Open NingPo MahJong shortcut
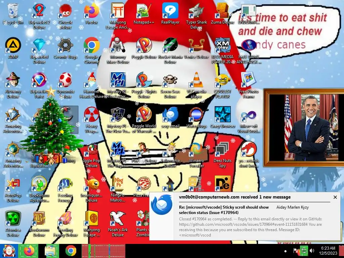The image size is (344, 258). pos(118,189)
